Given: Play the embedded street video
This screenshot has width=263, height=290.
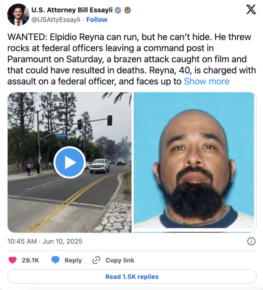Looking at the screenshot, I should (x=69, y=162).
